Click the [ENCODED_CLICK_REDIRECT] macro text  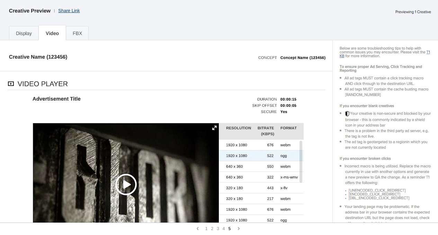click(x=374, y=194)
